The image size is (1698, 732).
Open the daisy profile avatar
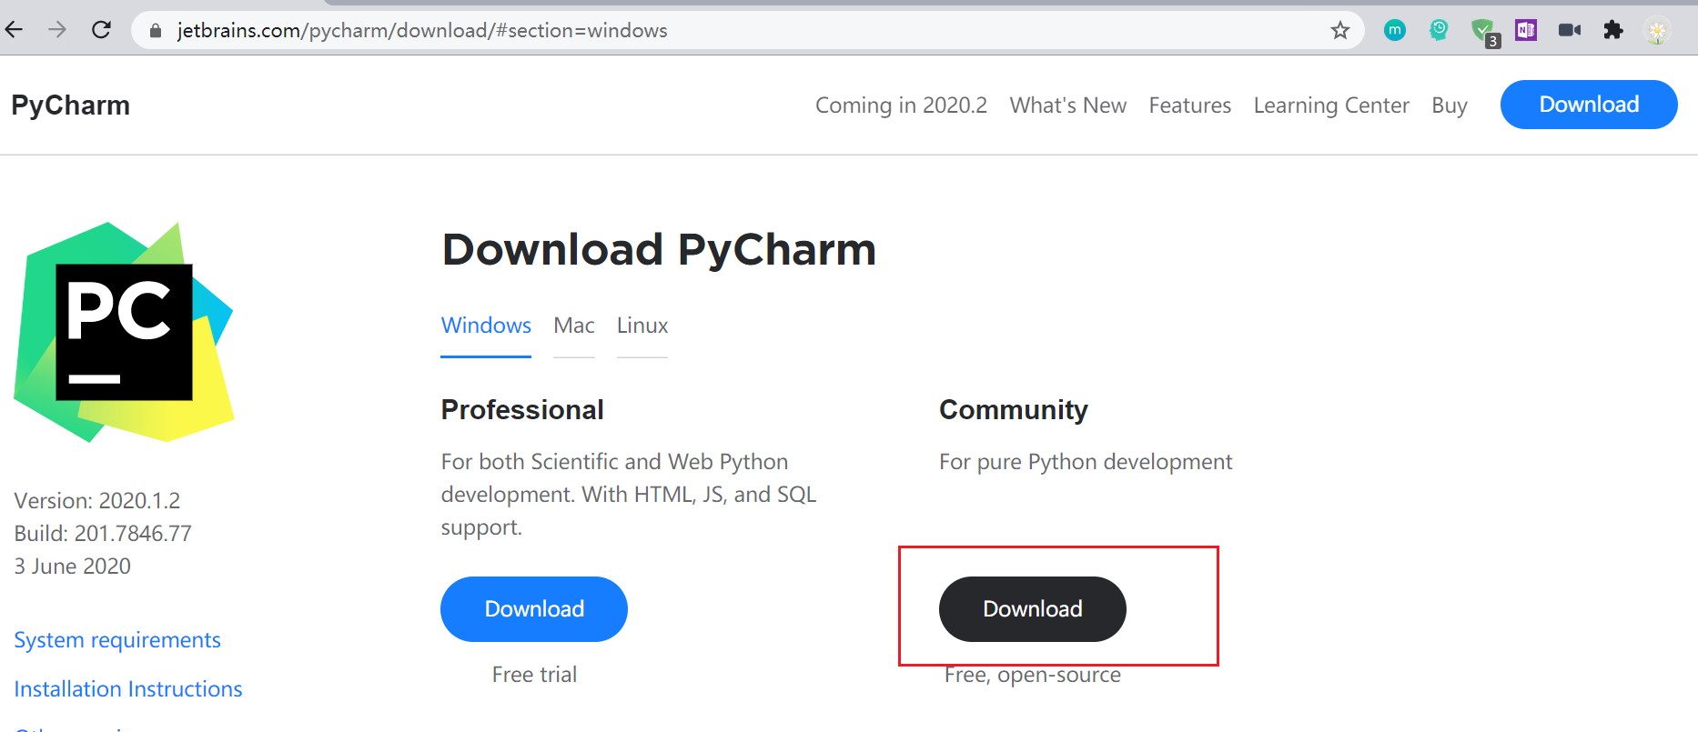(x=1657, y=31)
